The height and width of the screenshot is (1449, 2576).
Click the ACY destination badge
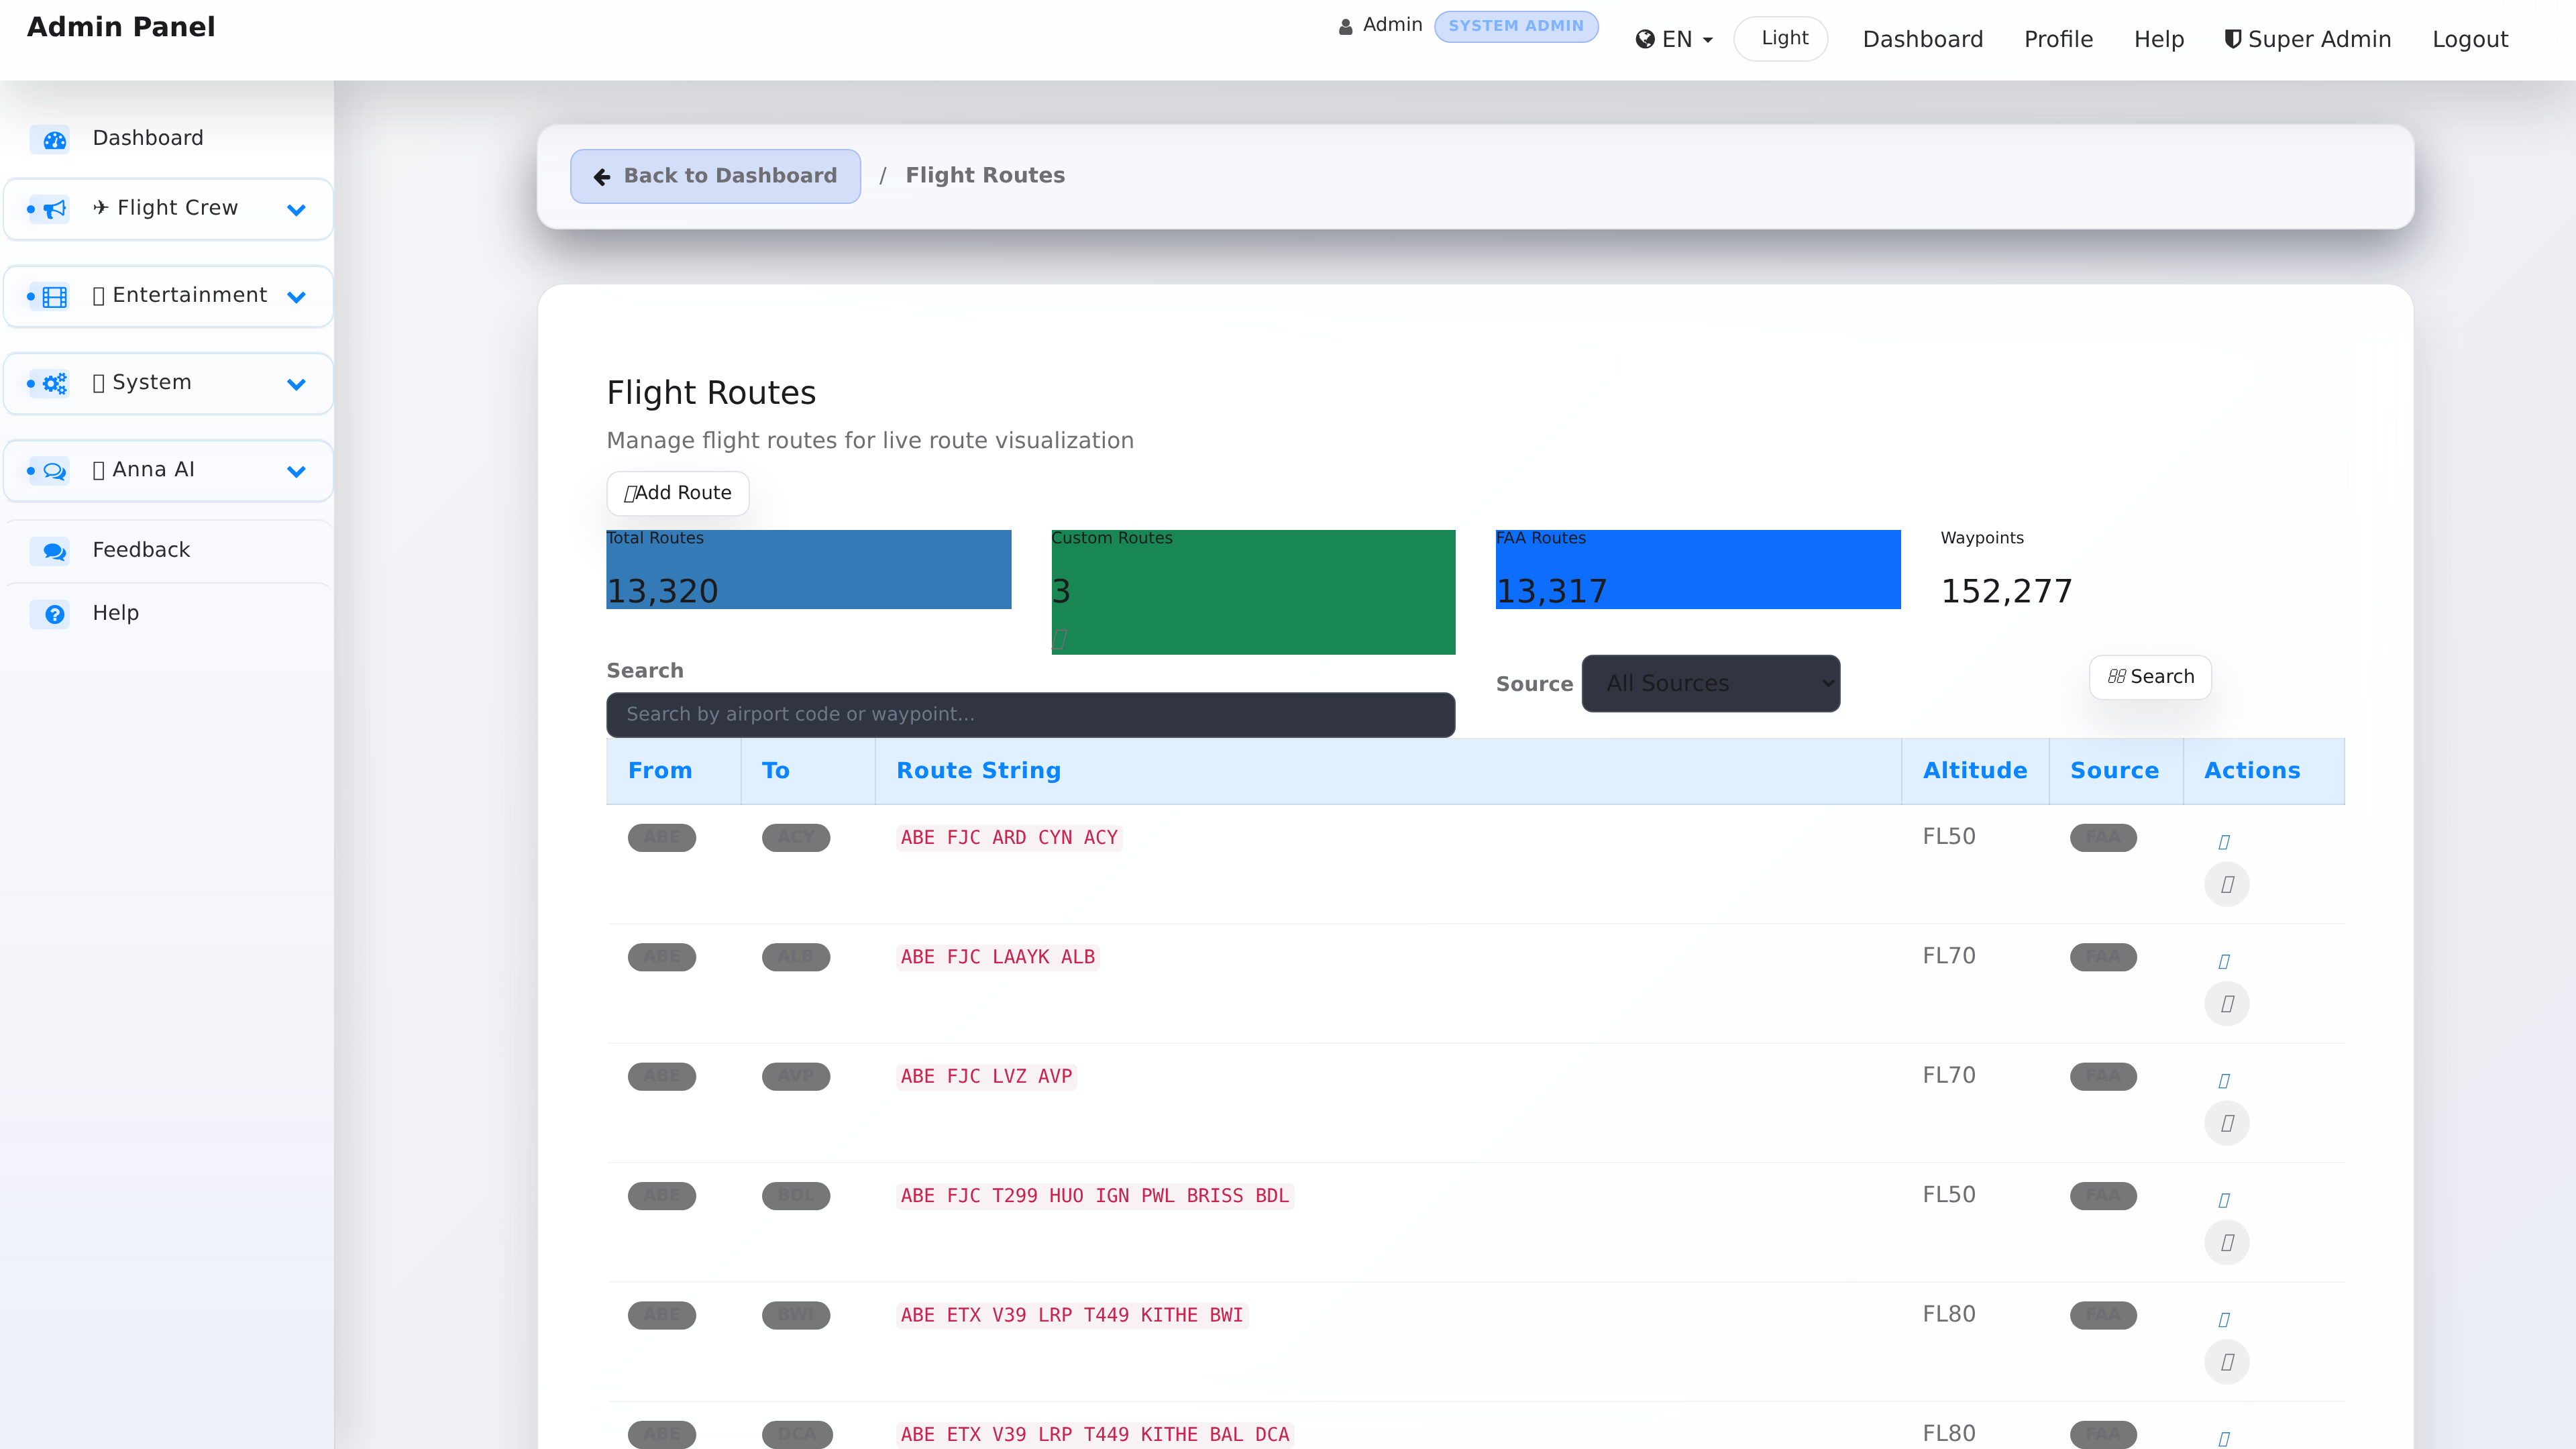[x=796, y=837]
